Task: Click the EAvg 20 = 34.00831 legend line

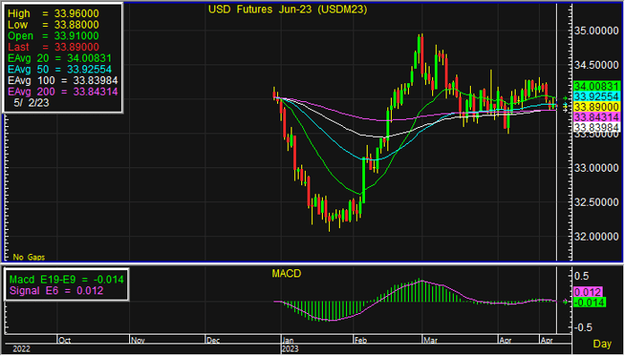Action: [x=59, y=58]
